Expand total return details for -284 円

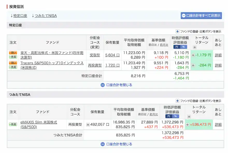click(x=193, y=65)
